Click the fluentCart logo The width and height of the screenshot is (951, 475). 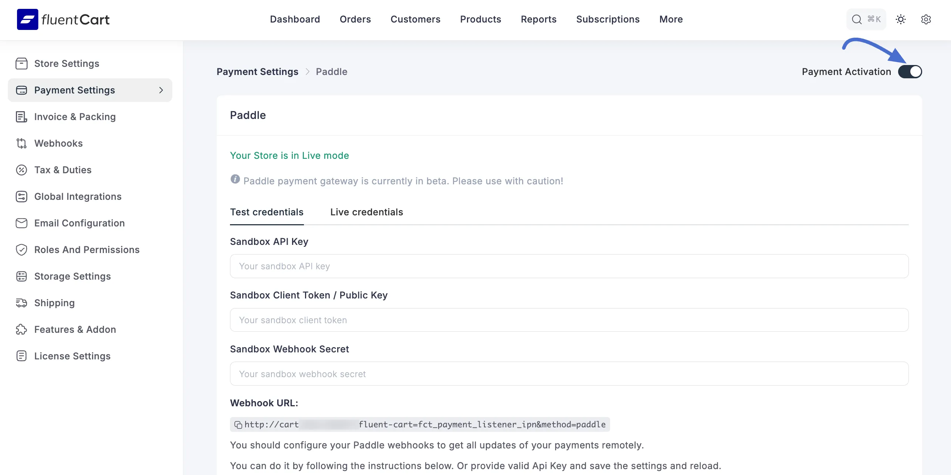(63, 19)
